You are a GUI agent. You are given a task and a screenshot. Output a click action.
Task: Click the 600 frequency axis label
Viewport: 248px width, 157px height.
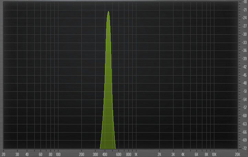tap(119, 155)
